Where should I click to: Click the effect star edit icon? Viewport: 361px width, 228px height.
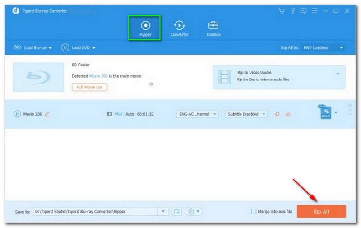tap(277, 114)
